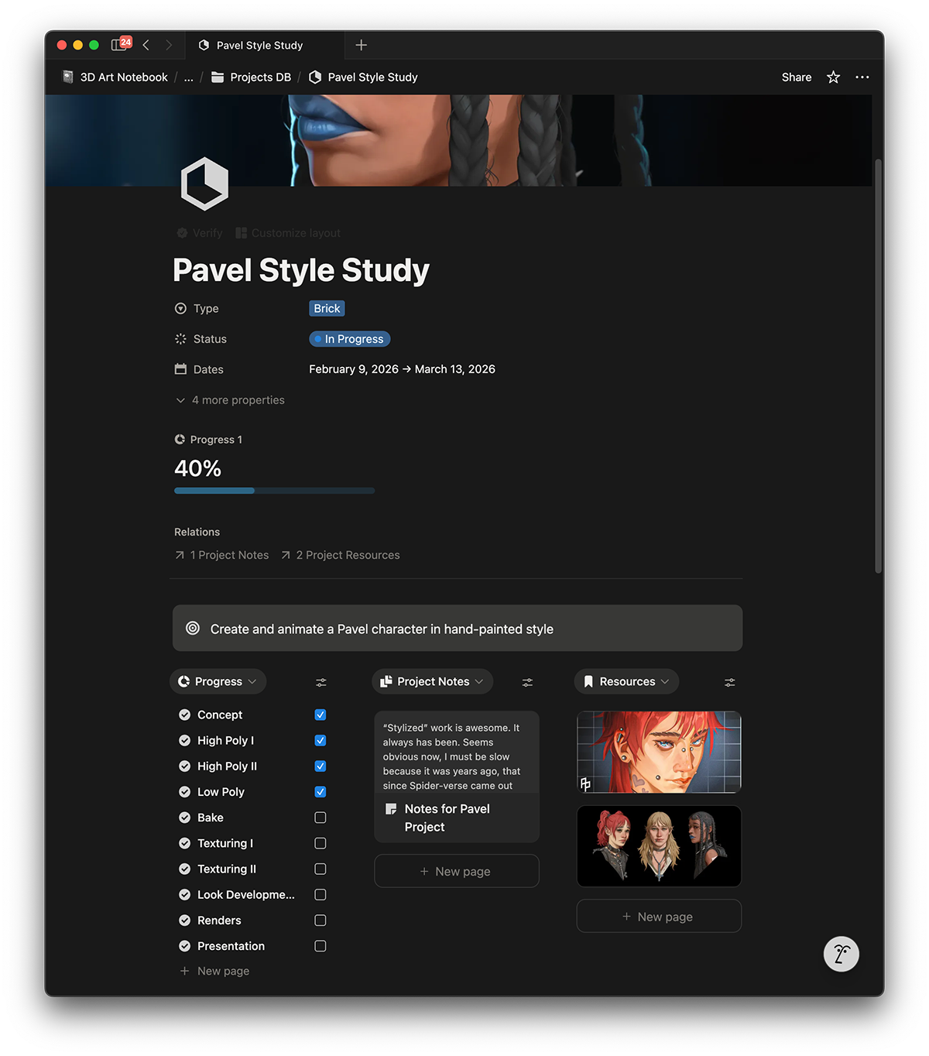Check the Texturing I checkbox

pos(321,843)
